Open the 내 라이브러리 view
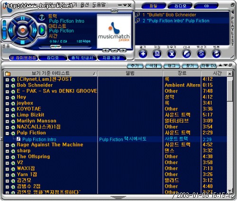The image size is (237, 201). [23, 58]
